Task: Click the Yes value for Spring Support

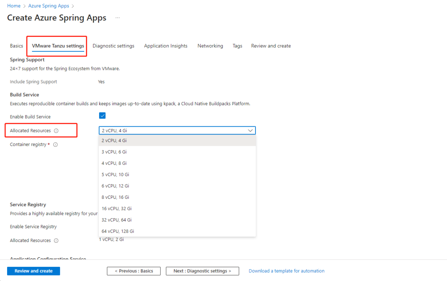Action: 101,82
